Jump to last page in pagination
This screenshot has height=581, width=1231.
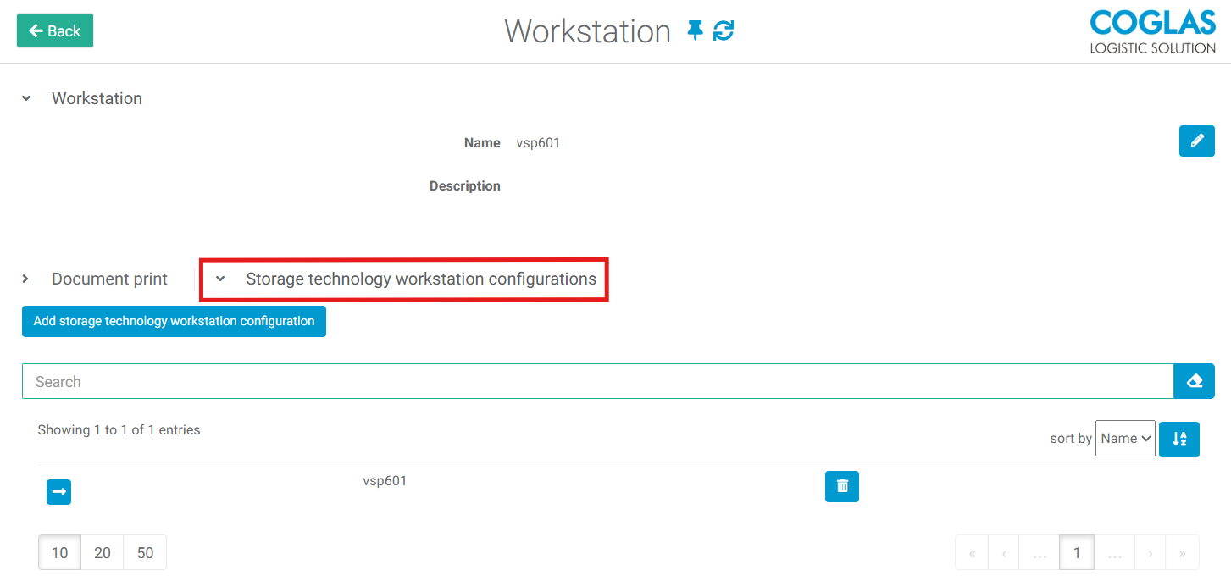point(1182,553)
